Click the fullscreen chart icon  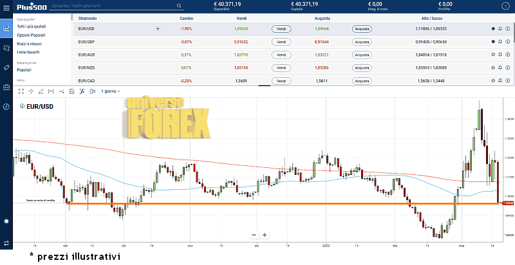(x=21, y=91)
